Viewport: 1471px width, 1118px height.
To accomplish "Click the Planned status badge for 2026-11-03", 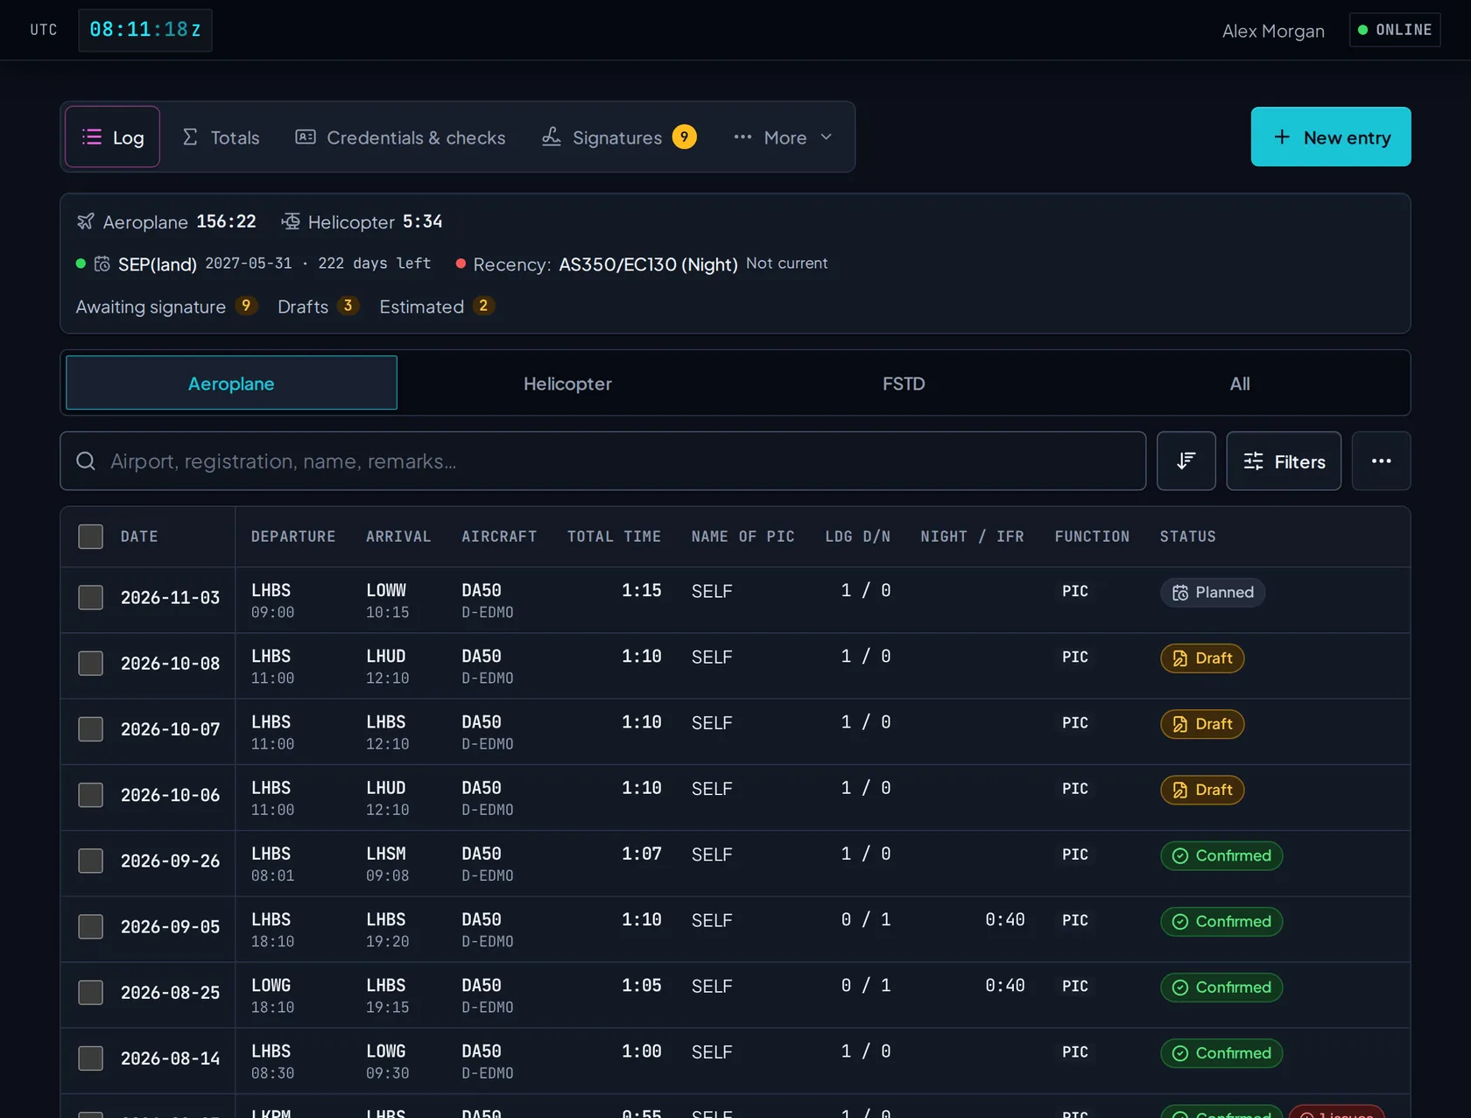I will click(1213, 593).
